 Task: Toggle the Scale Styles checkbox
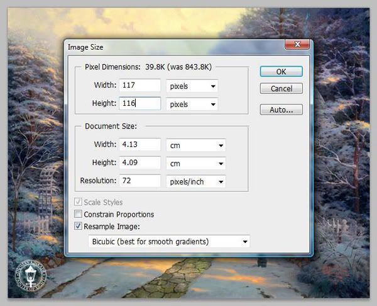pos(78,202)
